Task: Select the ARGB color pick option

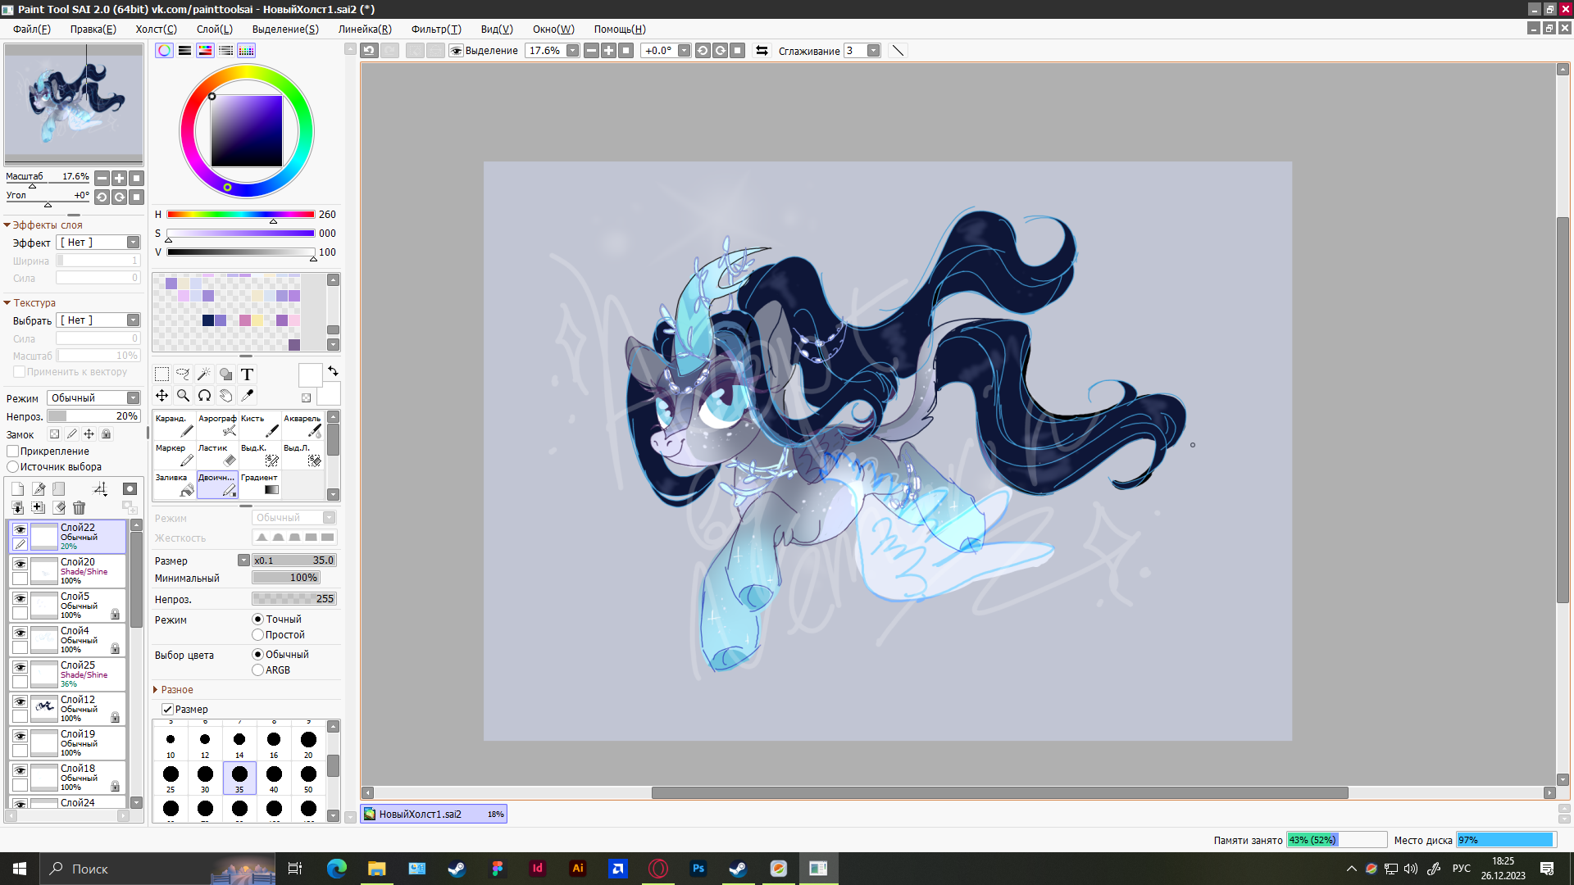Action: pos(257,670)
